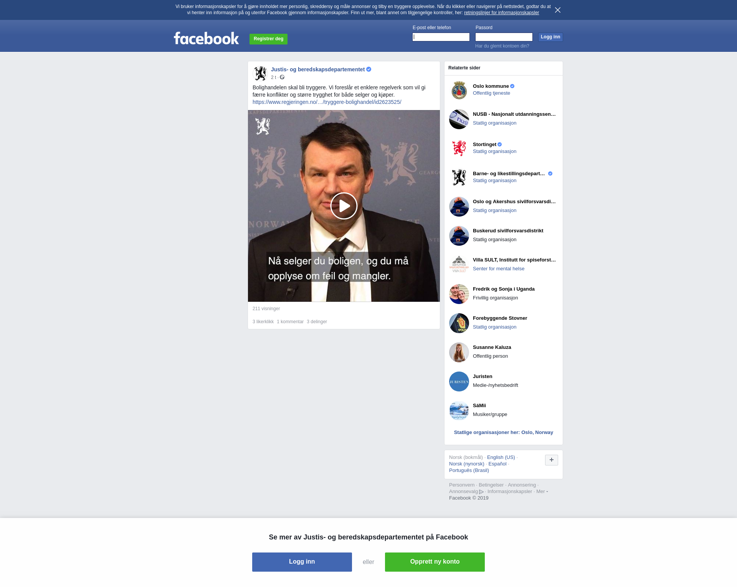The image size is (737, 587).
Task: Open Informasjonskapsler footer link
Action: tap(510, 492)
